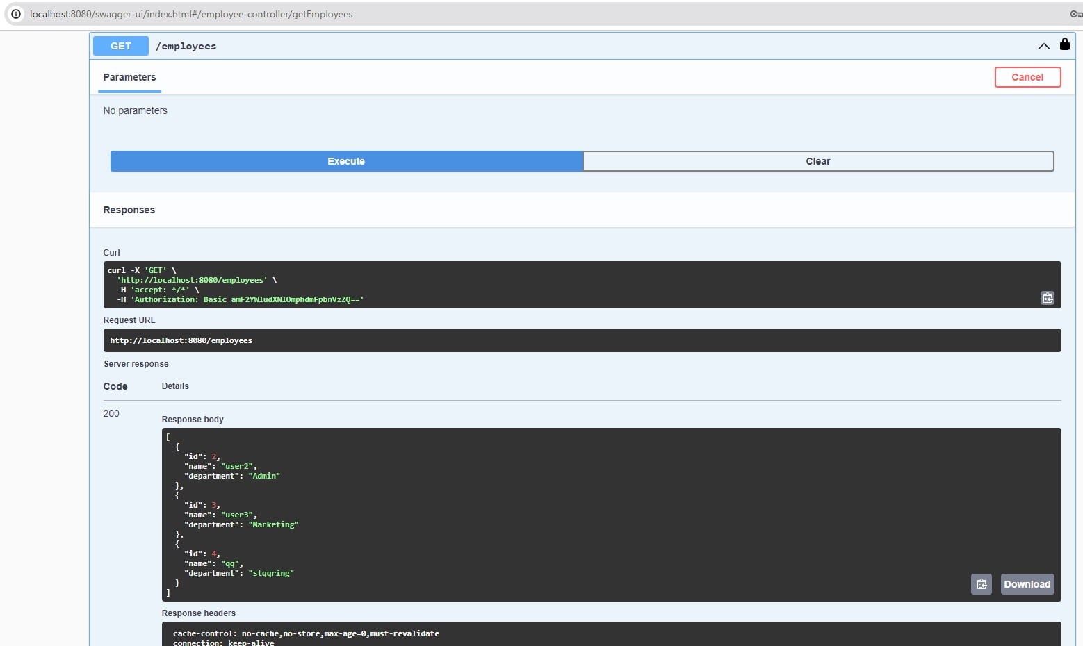Click the Request URL text http://localhost:8080/employees

pos(181,340)
